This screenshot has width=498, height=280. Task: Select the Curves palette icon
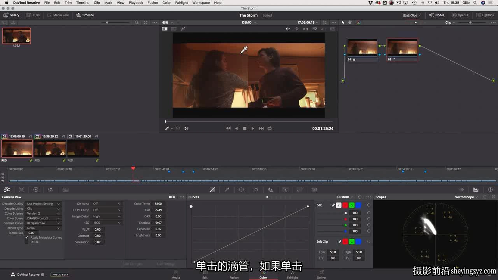212,189
